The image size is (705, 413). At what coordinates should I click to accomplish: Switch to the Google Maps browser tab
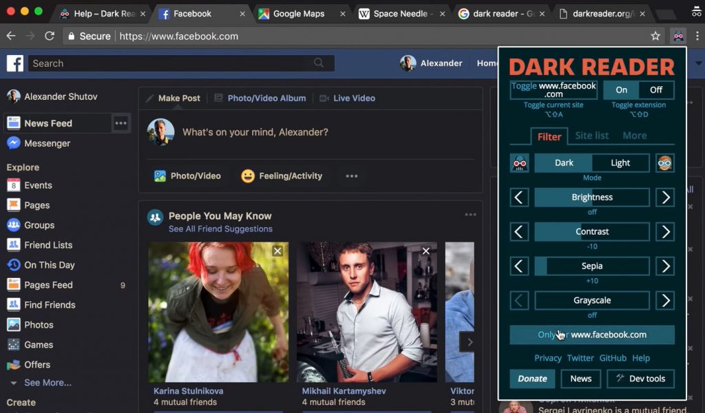click(x=299, y=14)
